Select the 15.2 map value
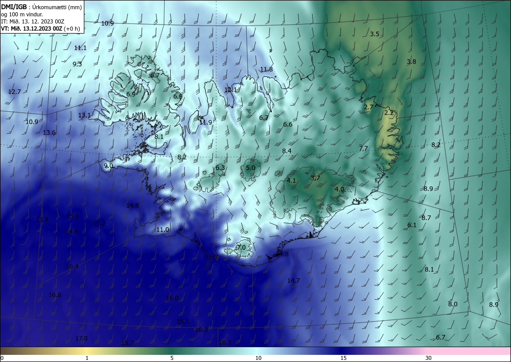Screen dimensions: 511x362 [x=100, y=224]
